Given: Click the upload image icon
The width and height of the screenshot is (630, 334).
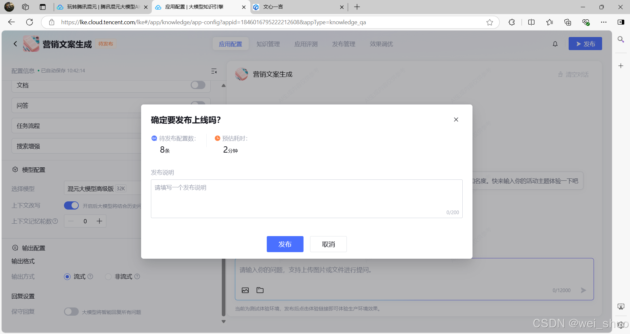Looking at the screenshot, I should 245,290.
